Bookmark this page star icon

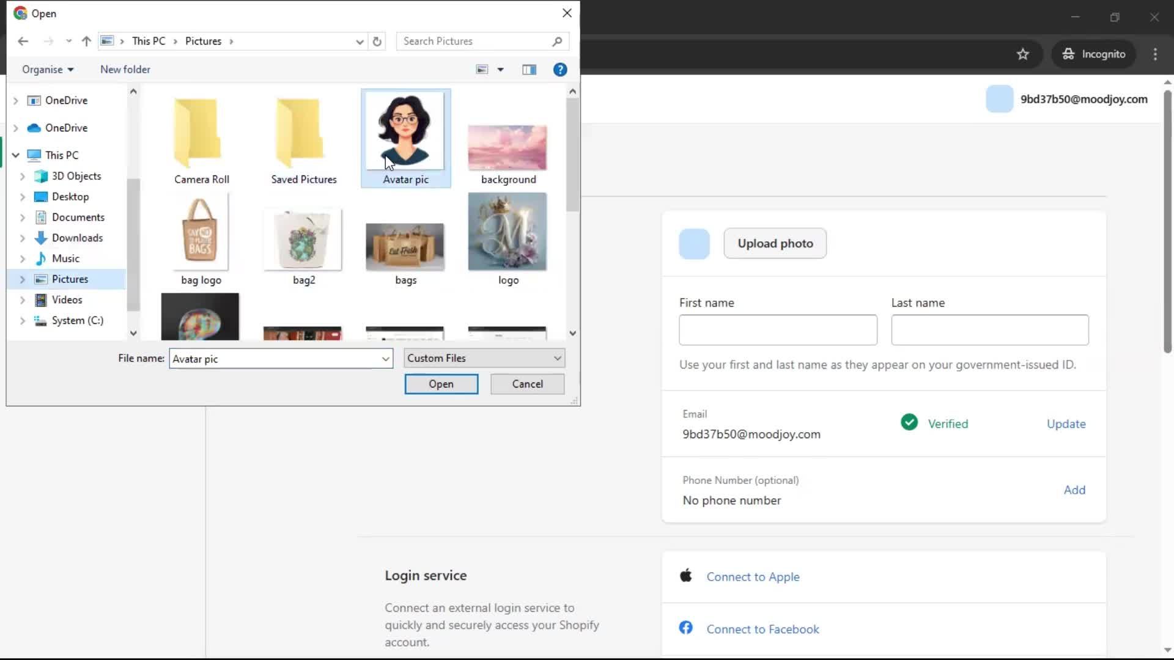1023,54
